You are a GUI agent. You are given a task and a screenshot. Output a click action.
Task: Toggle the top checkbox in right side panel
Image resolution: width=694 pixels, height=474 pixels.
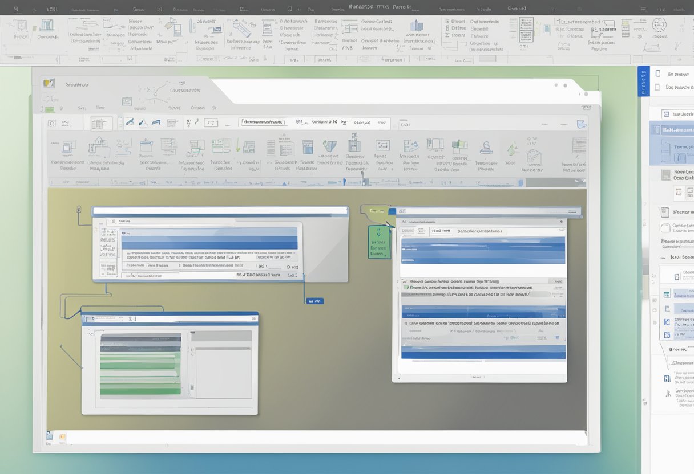658,73
